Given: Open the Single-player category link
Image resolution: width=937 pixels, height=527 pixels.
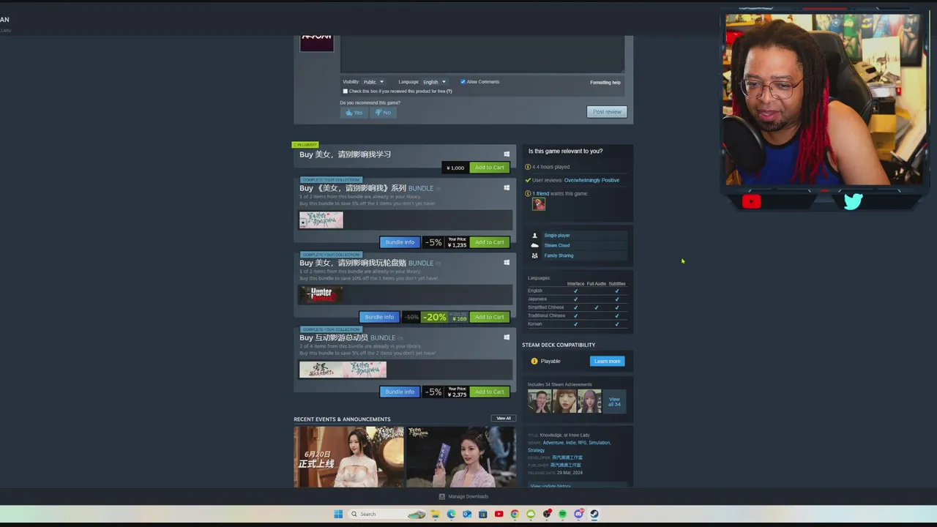Looking at the screenshot, I should point(557,236).
